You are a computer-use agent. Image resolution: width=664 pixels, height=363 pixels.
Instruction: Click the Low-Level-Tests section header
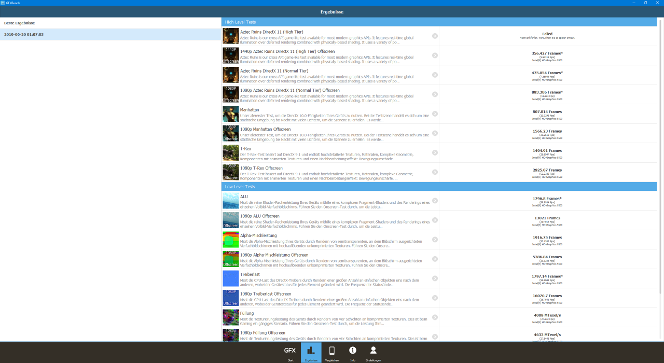[x=439, y=186]
